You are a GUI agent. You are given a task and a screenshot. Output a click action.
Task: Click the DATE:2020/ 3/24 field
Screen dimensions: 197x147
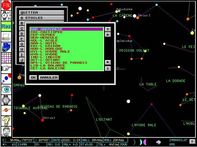click(67, 140)
